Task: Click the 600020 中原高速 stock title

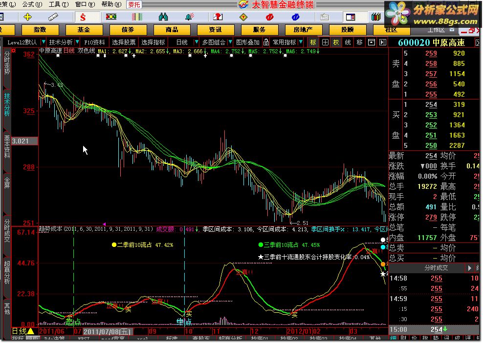Action: (431, 43)
